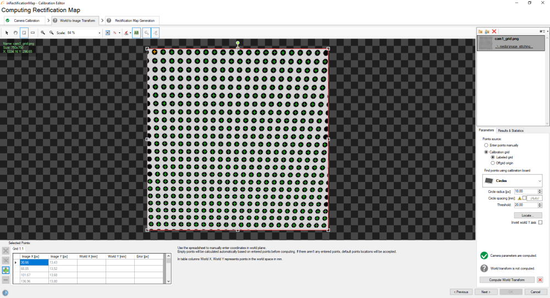Screen dimensions: 550x298
Task: Open the image list view options dropdown
Action: point(544,32)
